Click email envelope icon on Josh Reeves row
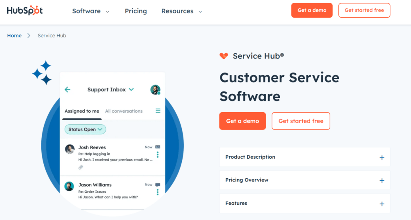Screen dimensions: 411x220 pyautogui.click(x=158, y=147)
